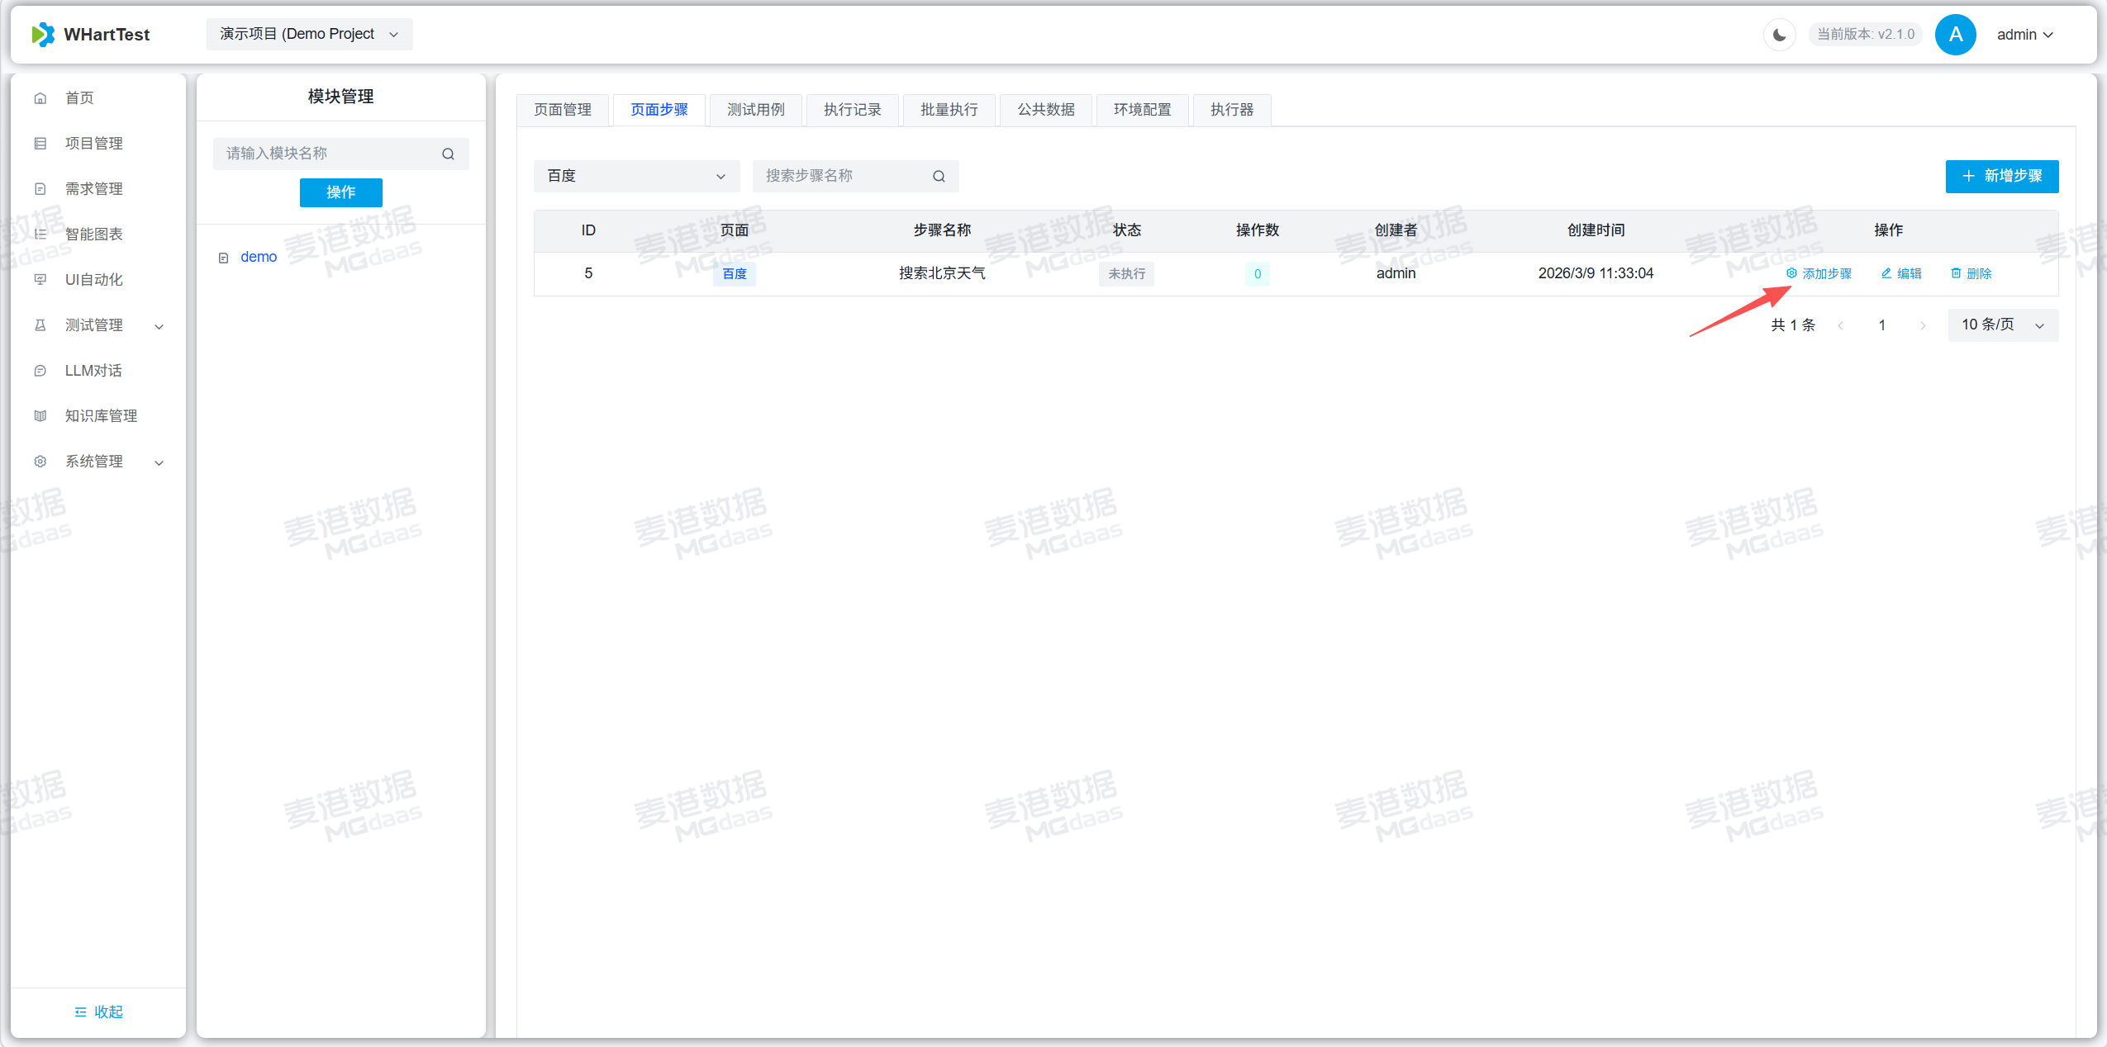Click the 编辑 pencil icon

point(1886,273)
